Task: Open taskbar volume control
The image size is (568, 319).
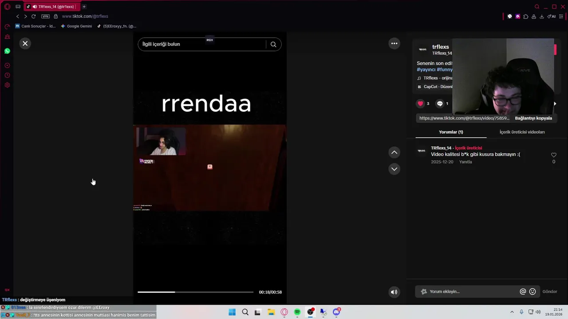Action: pos(538,312)
